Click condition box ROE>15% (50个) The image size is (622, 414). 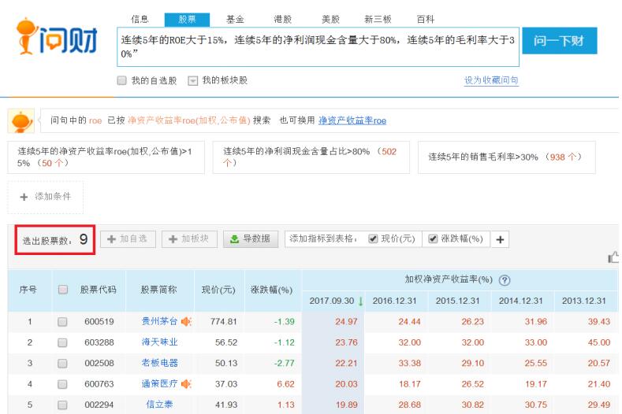point(106,157)
